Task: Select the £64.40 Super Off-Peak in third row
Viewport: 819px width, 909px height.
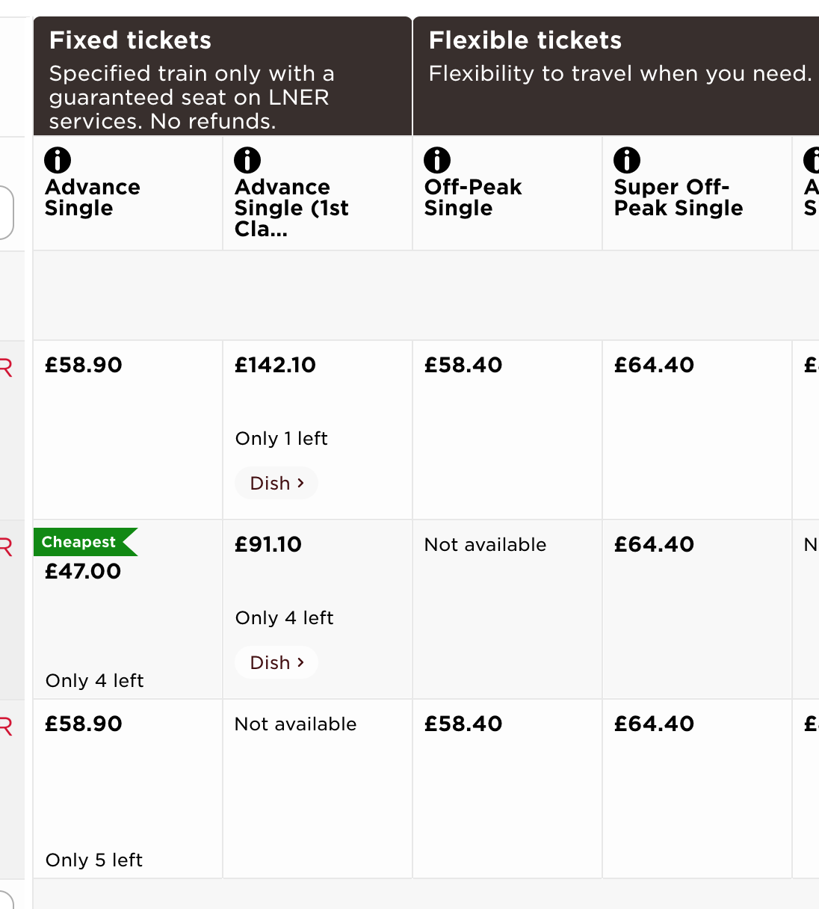Action: click(x=697, y=789)
